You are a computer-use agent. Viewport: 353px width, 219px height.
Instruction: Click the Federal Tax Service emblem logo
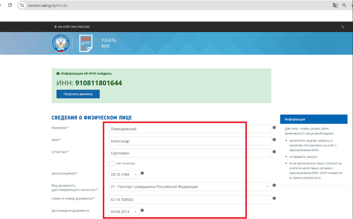(x=61, y=43)
